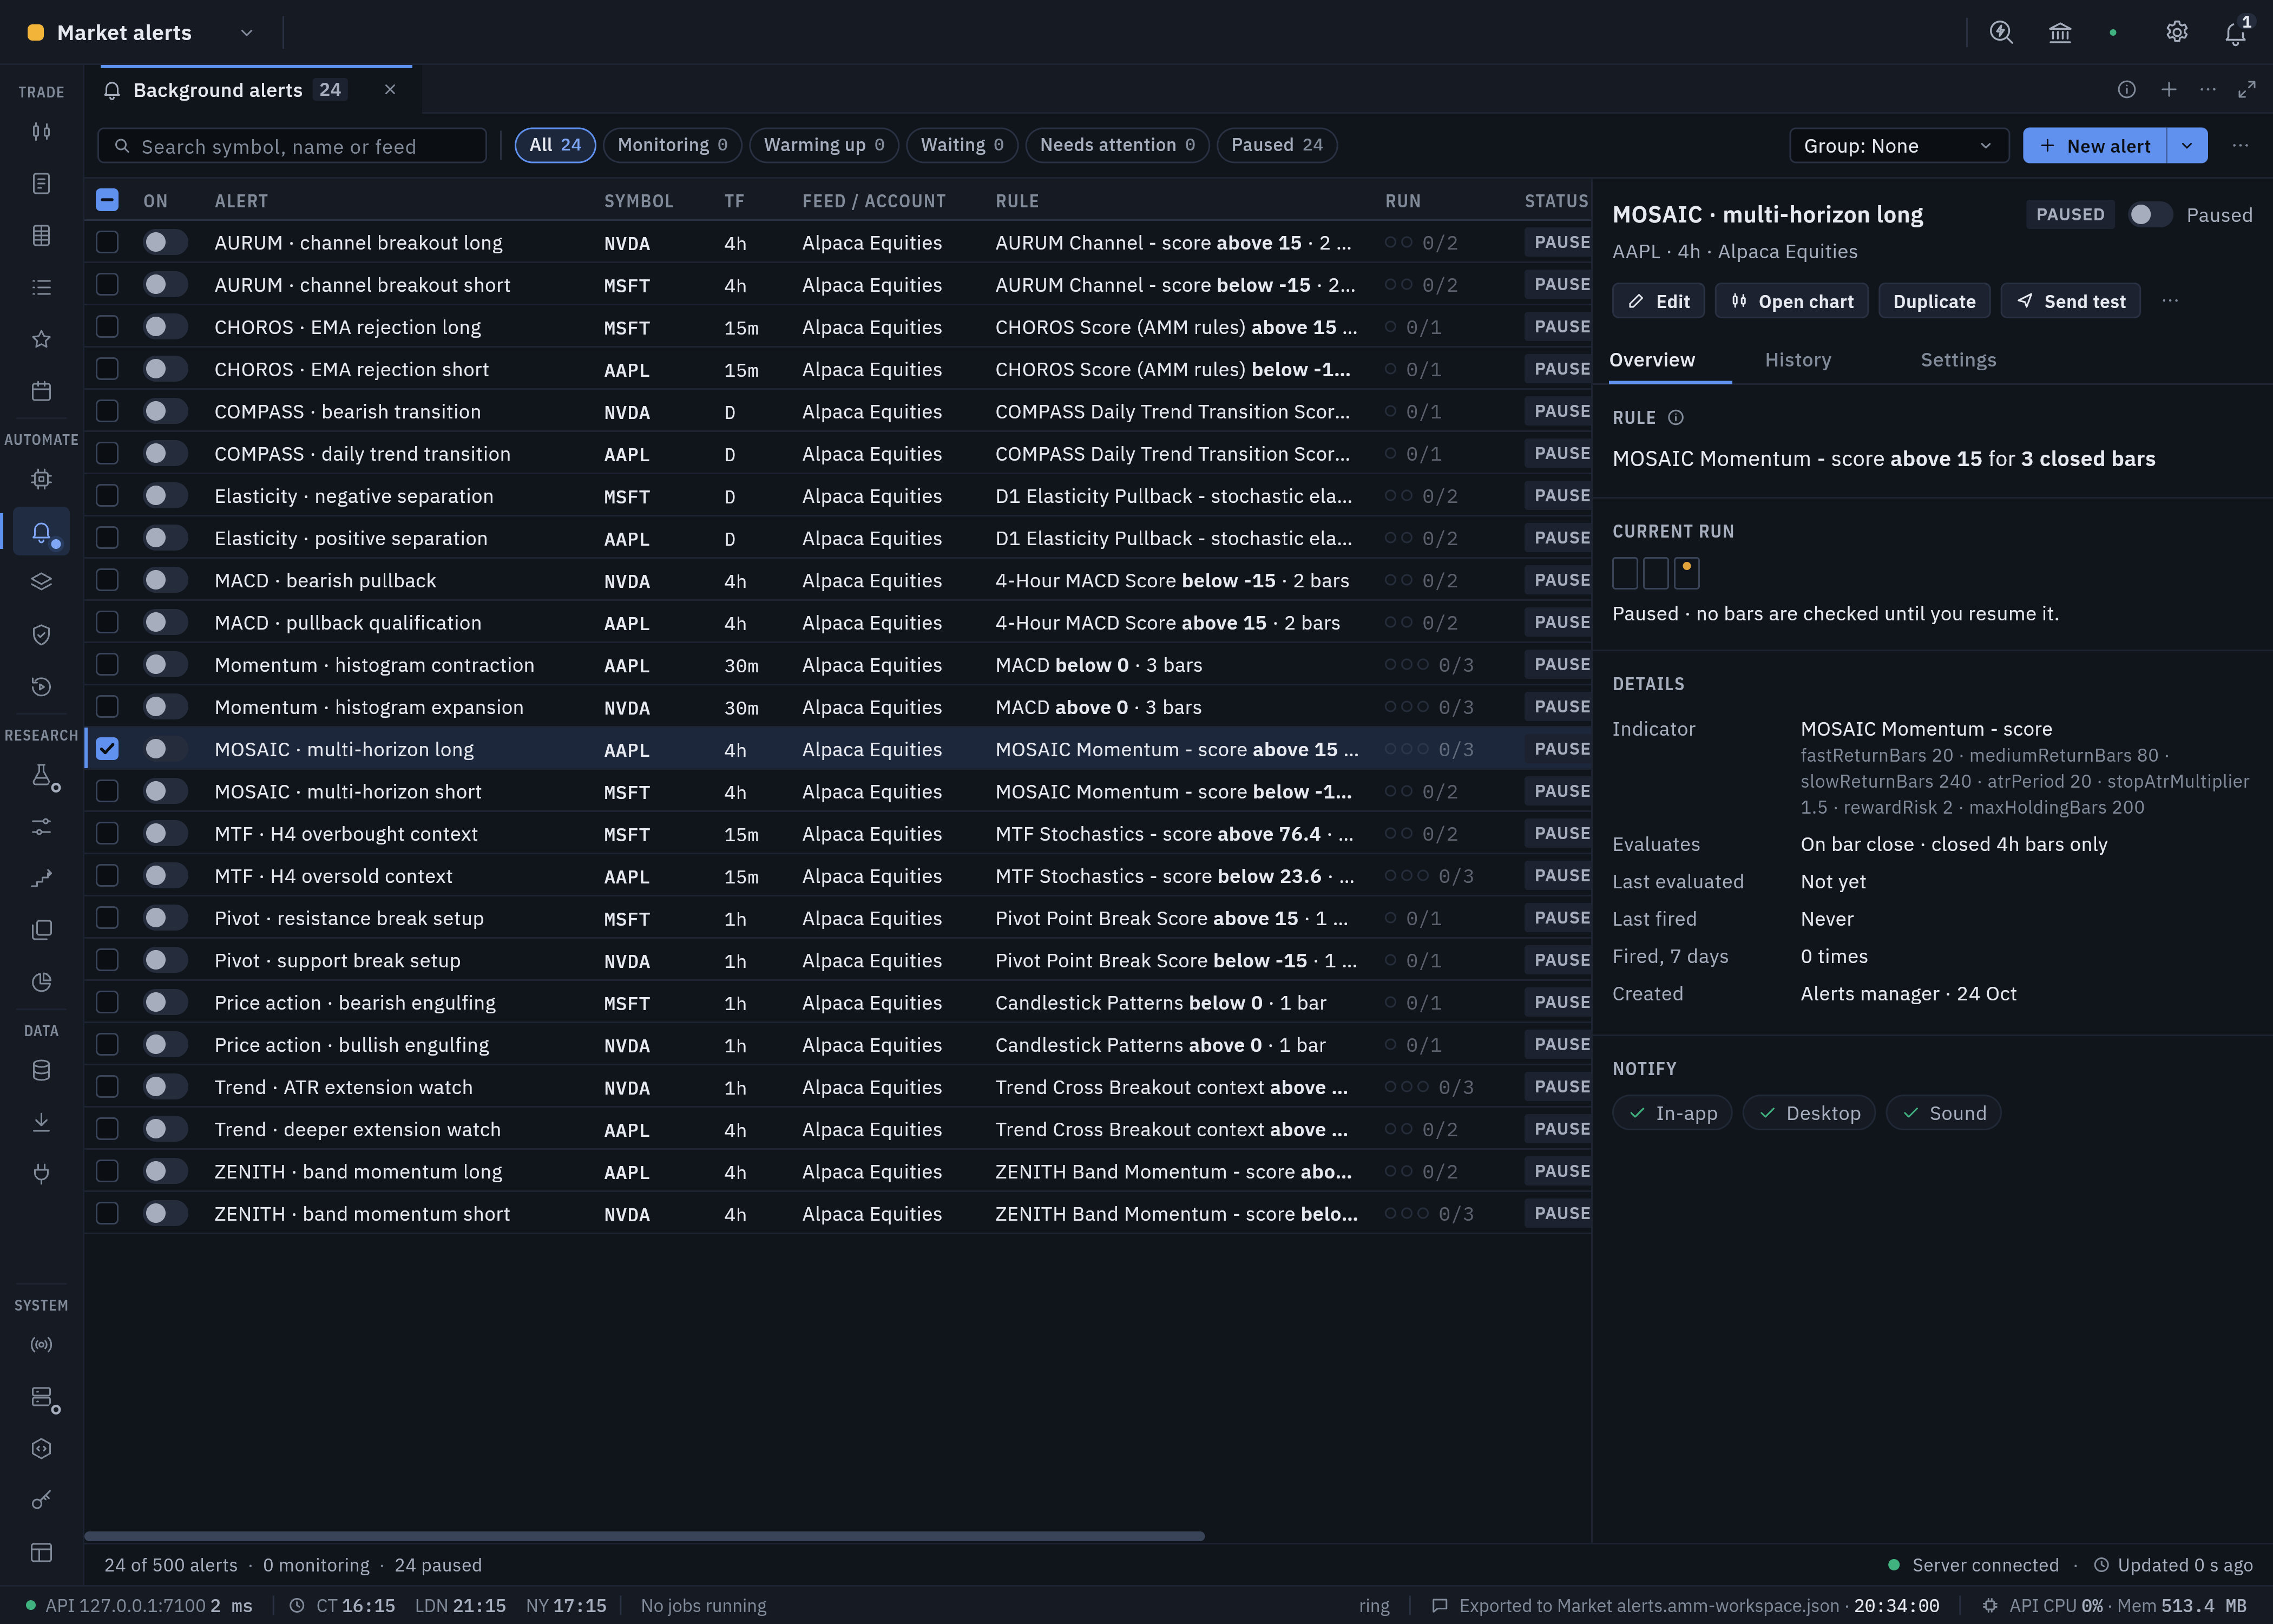Open settings gear in top bar
Screen dimensions: 2273x1624
[x=2177, y=33]
